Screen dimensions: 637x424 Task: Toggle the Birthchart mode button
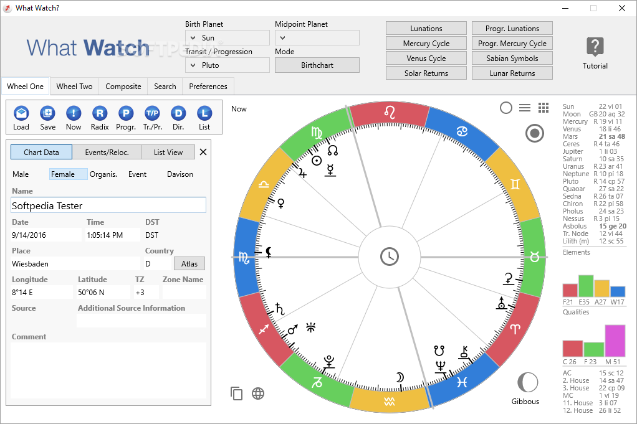tap(317, 65)
